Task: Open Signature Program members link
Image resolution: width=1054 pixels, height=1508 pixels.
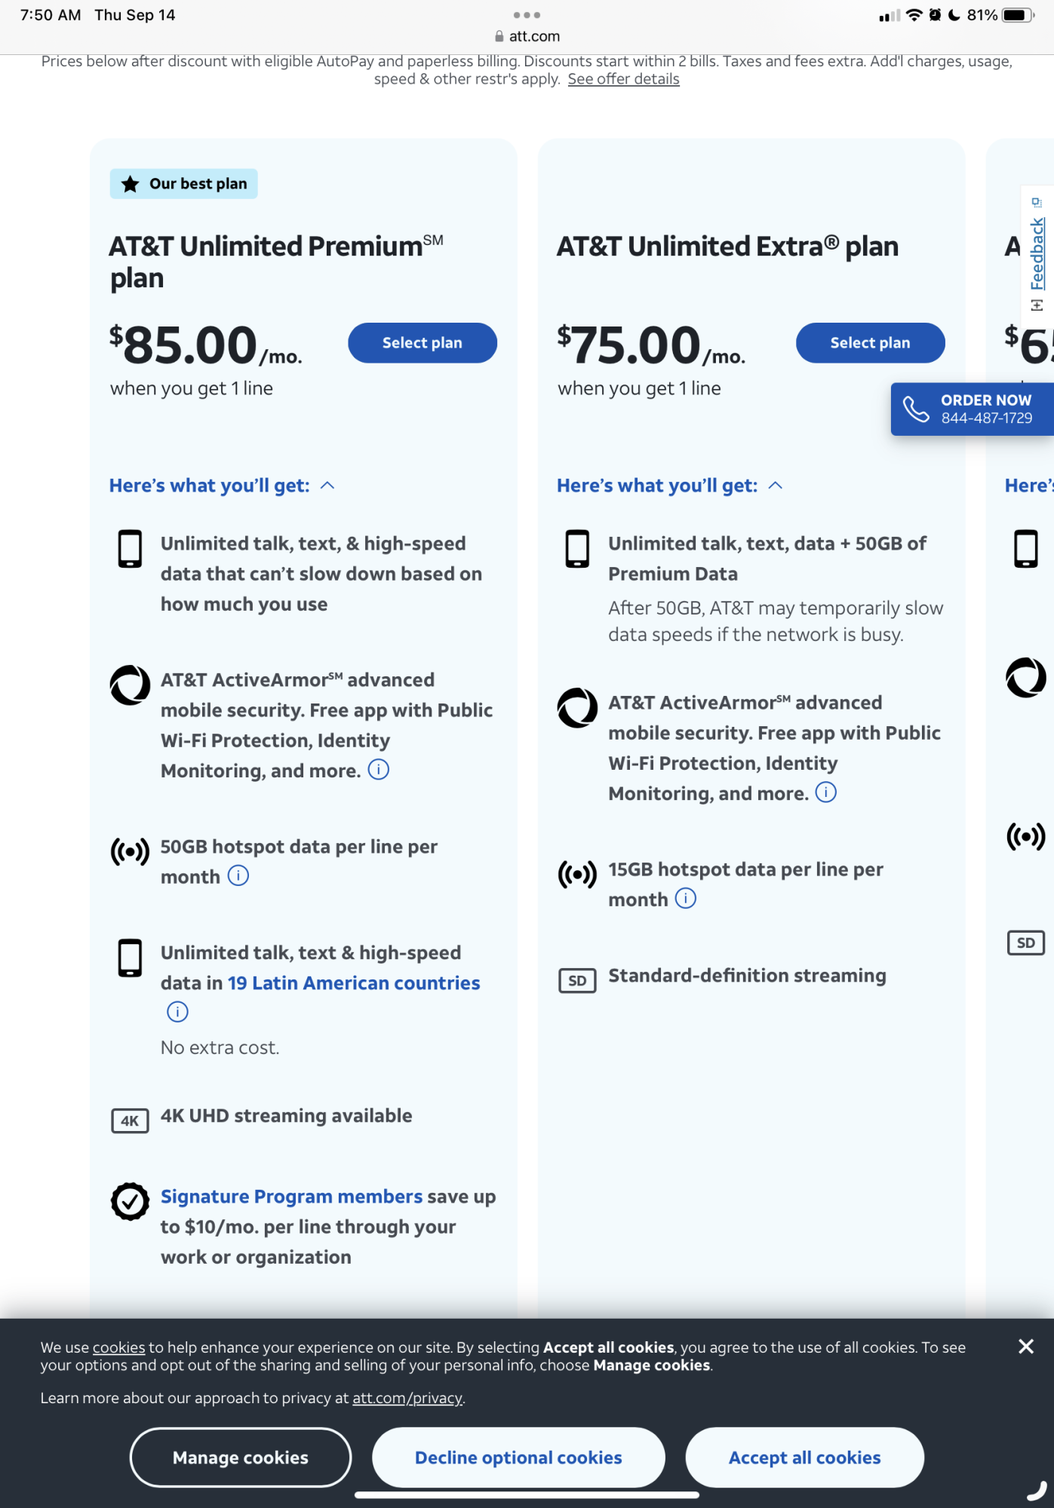Action: tap(291, 1197)
